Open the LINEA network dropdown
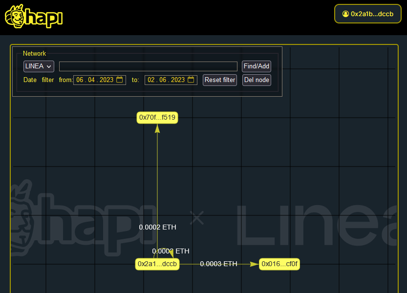 (39, 66)
